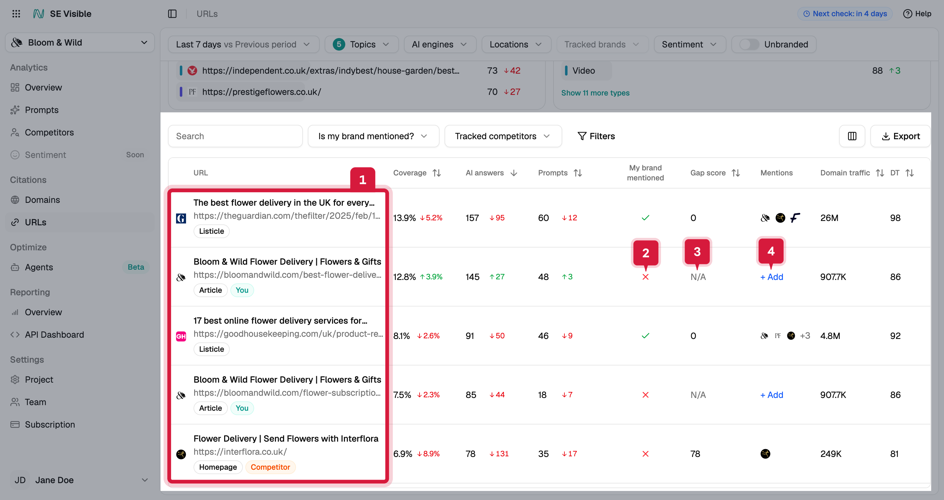Click + Add in flower-subscription row
This screenshot has height=500, width=944.
tap(771, 395)
